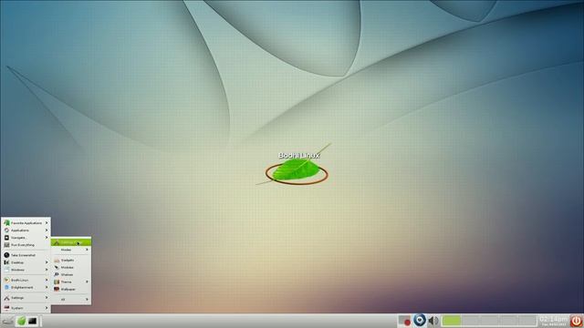
Task: Open the volume speaker control
Action: 433,321
